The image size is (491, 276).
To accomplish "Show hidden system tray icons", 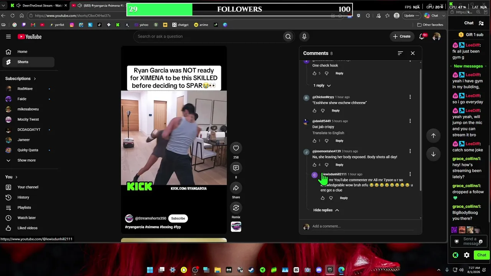I will 439,270.
